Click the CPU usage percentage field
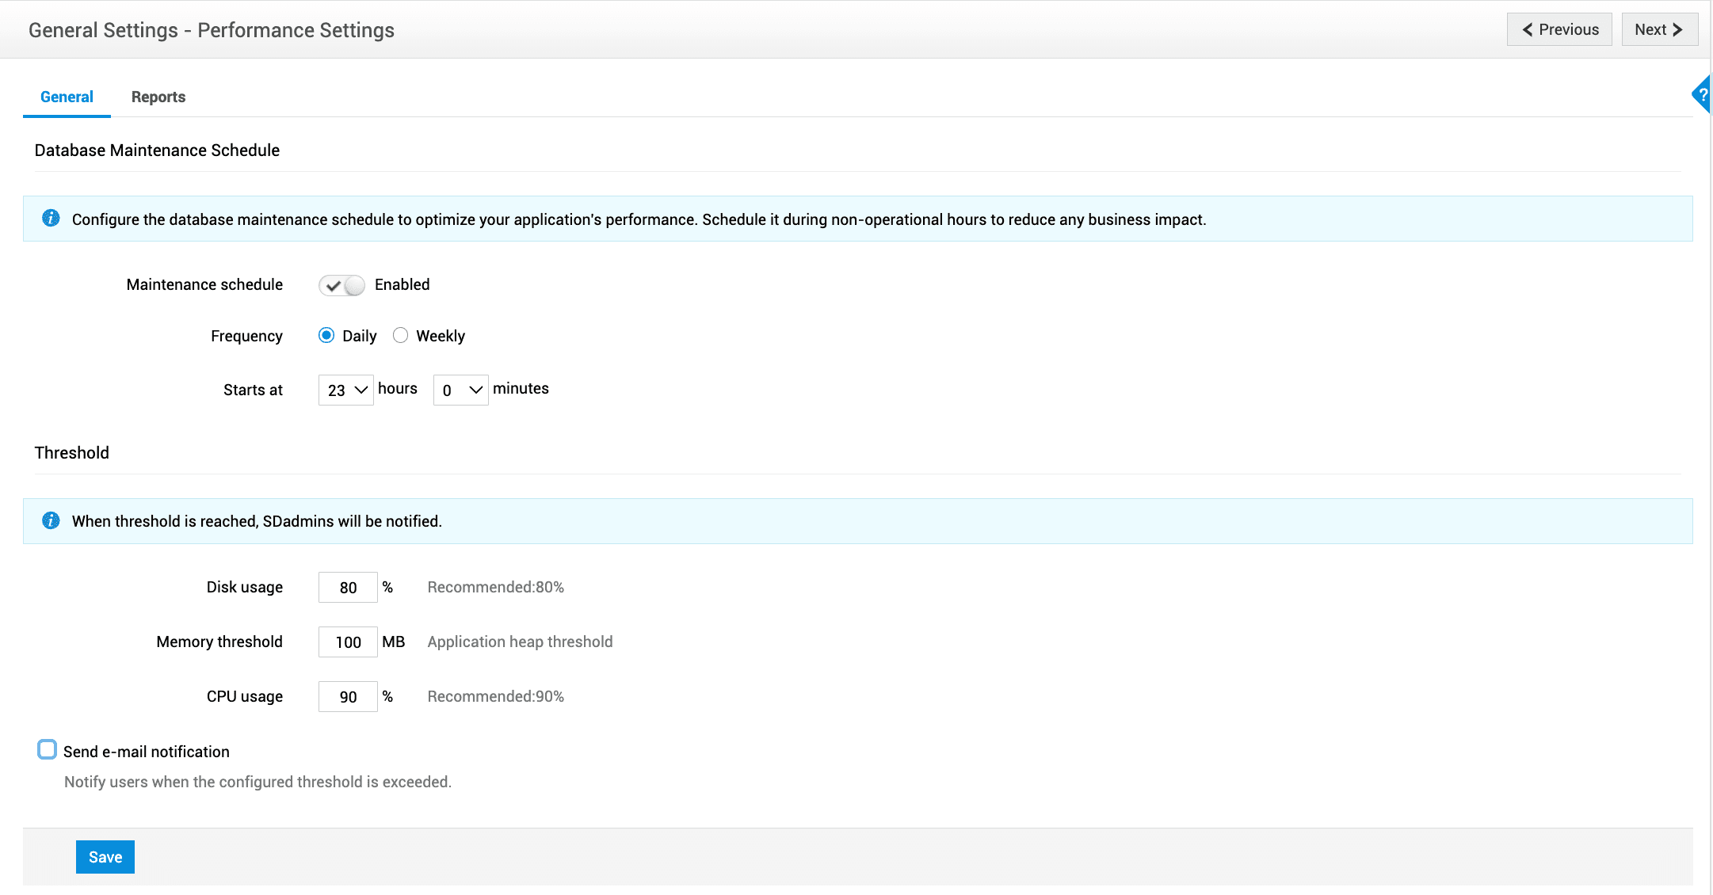Viewport: 1713px width, 895px height. coord(348,697)
